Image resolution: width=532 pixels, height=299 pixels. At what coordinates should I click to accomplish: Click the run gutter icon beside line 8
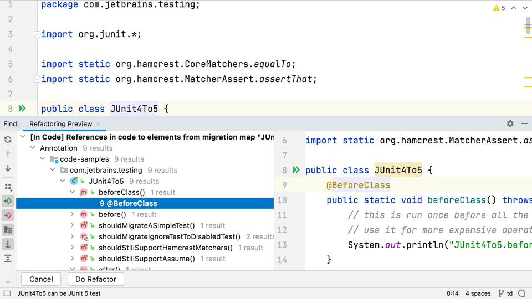pyautogui.click(x=22, y=109)
